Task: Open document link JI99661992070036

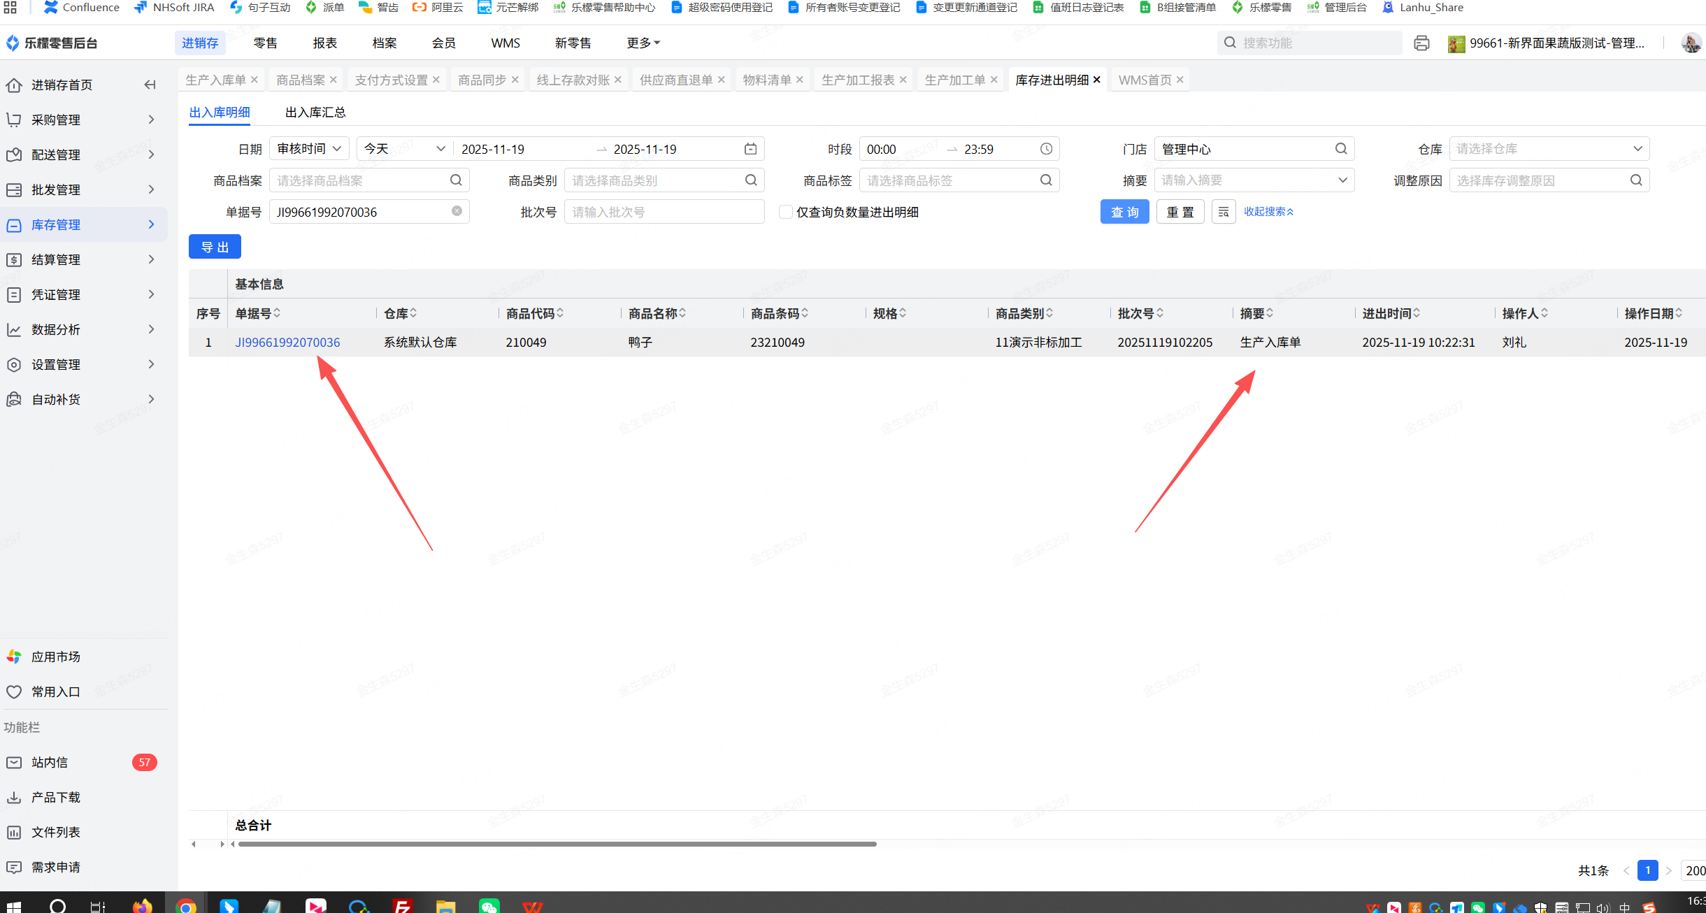Action: [287, 343]
